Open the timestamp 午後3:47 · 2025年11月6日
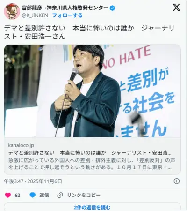This screenshot has height=211, width=187. (33, 181)
